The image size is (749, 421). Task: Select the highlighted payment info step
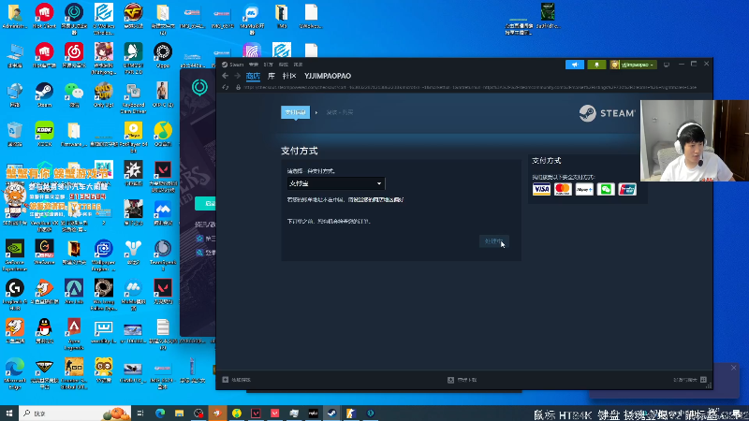coord(295,112)
